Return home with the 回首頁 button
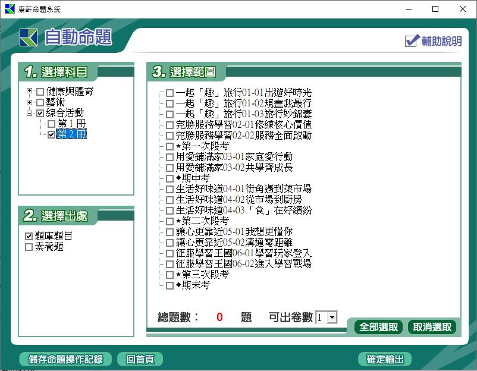The height and width of the screenshot is (371, 477). coord(140,359)
